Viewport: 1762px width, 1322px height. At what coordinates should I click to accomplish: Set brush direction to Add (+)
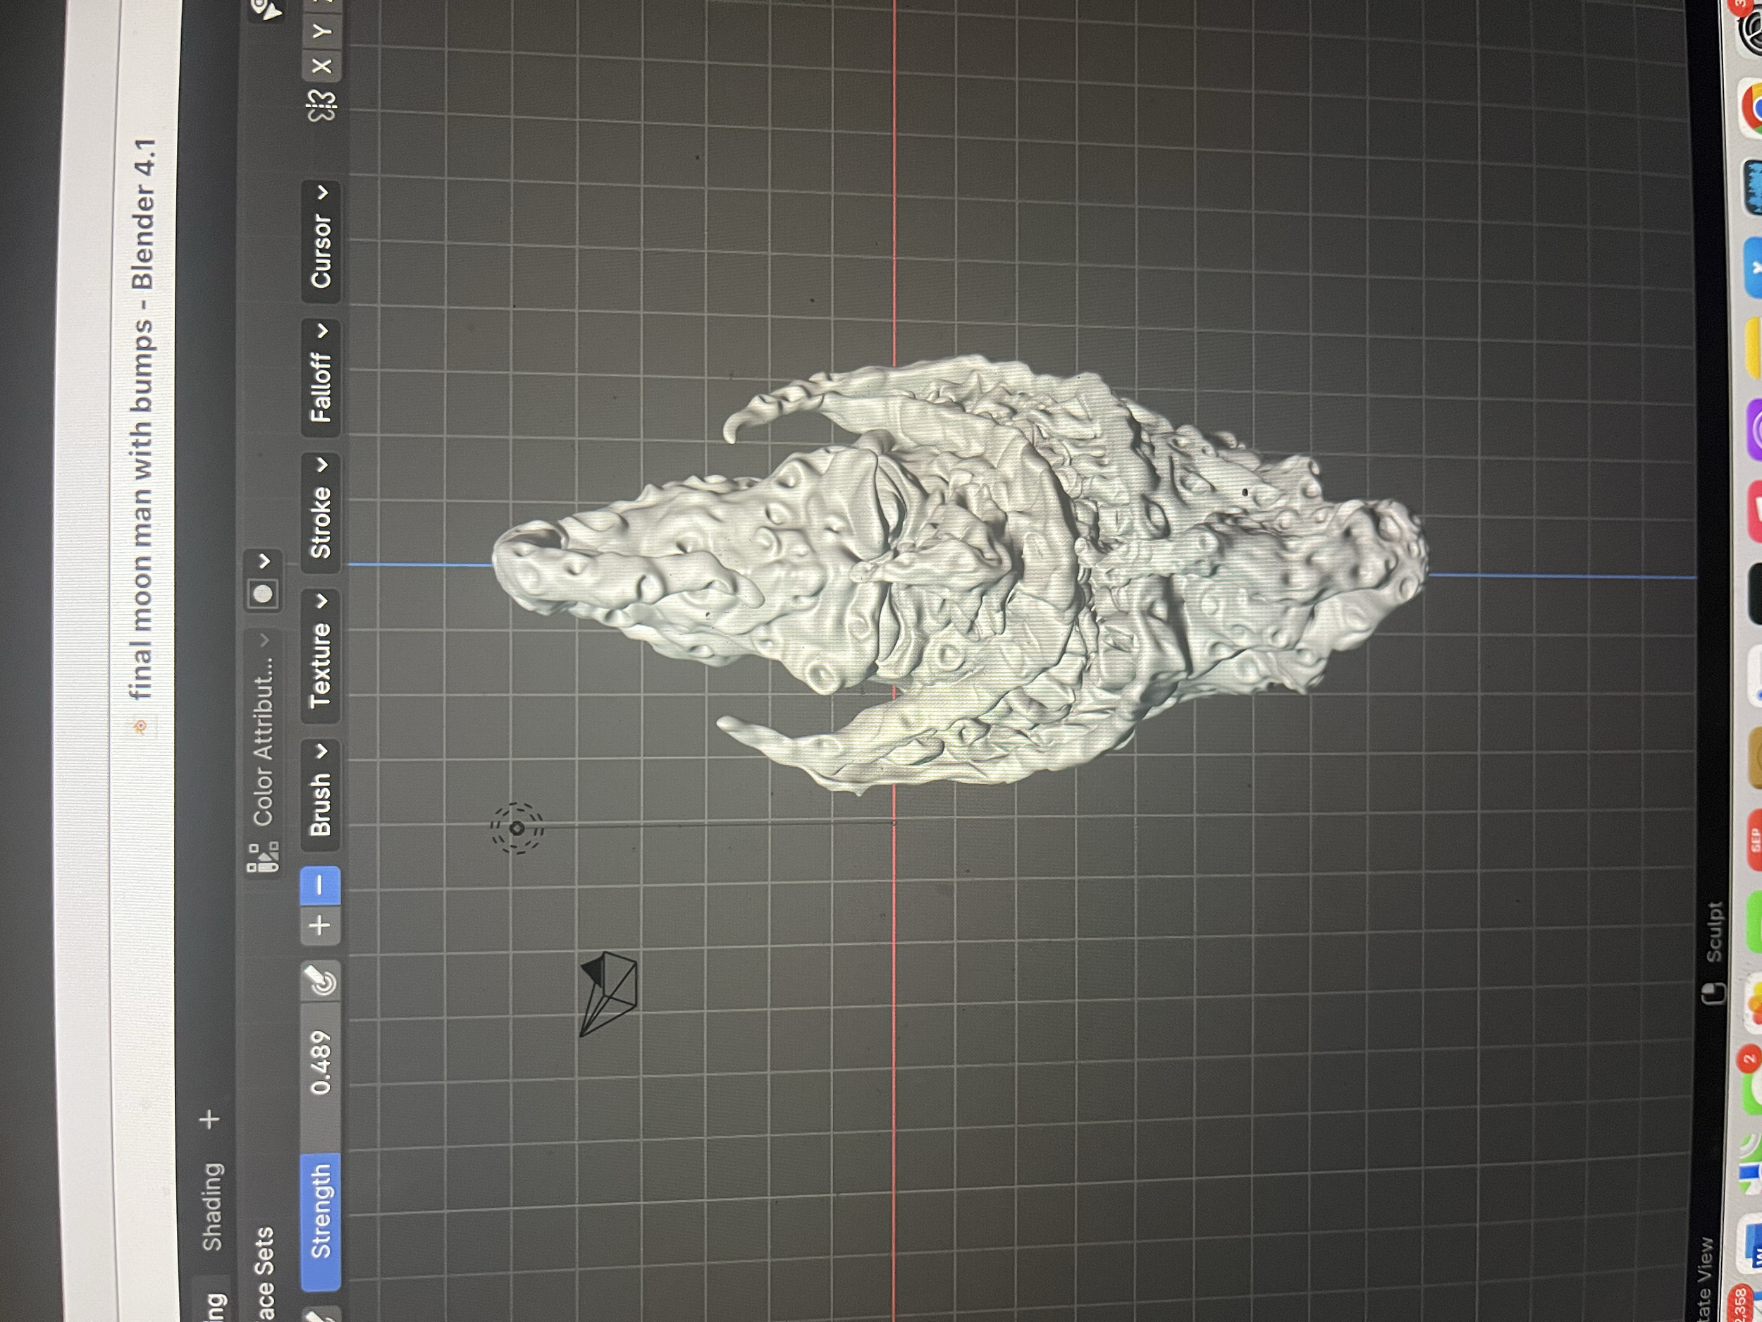[x=320, y=925]
